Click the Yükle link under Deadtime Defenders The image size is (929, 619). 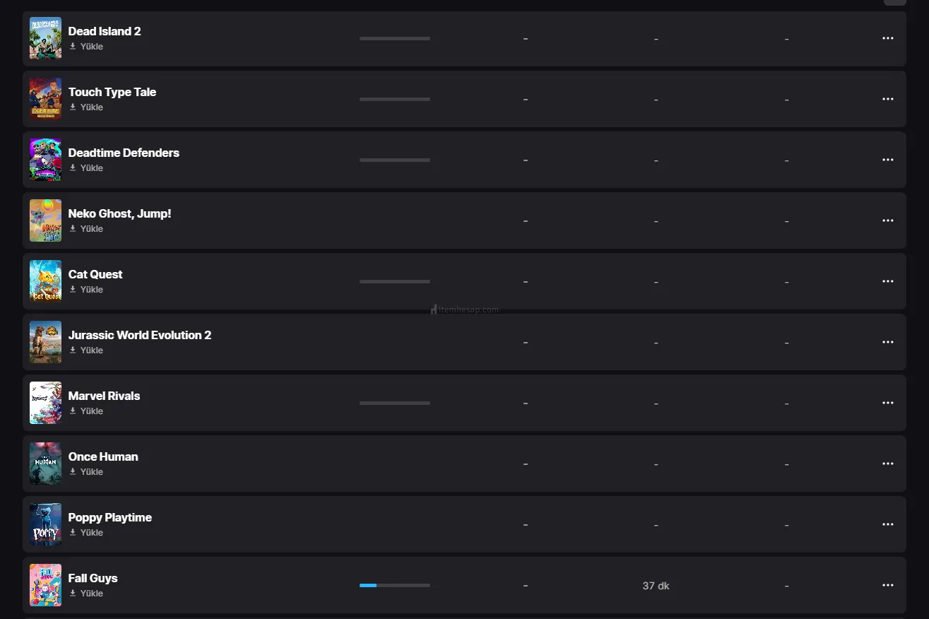(91, 168)
